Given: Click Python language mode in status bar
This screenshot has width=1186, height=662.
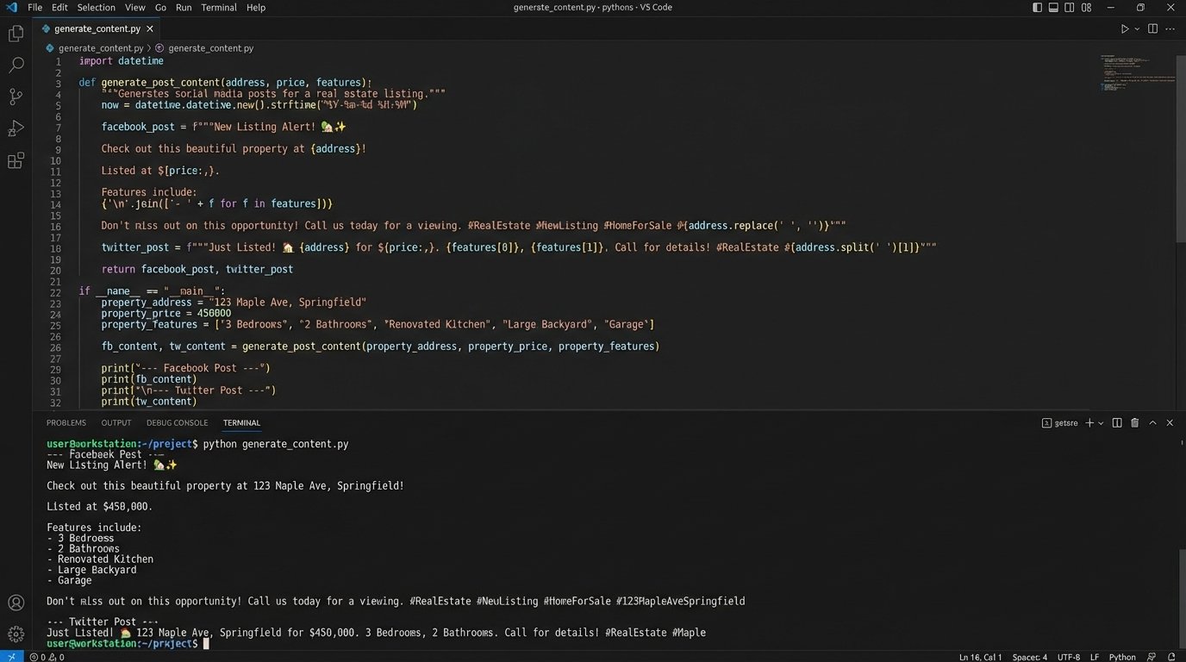Looking at the screenshot, I should coord(1122,657).
